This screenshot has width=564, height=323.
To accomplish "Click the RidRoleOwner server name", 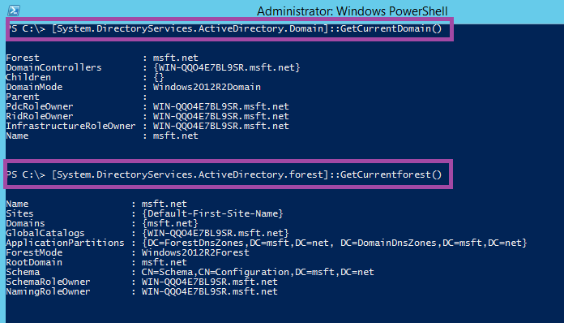I will coord(221,116).
